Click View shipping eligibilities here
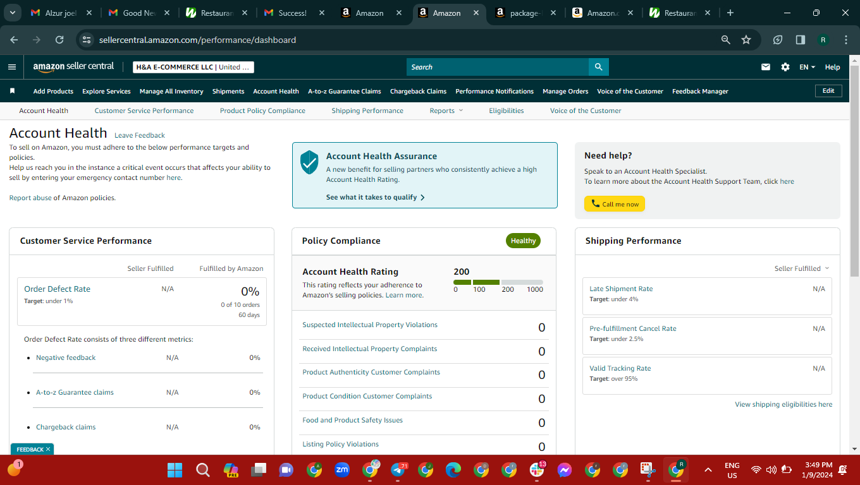Image resolution: width=860 pixels, height=485 pixels. tap(783, 404)
